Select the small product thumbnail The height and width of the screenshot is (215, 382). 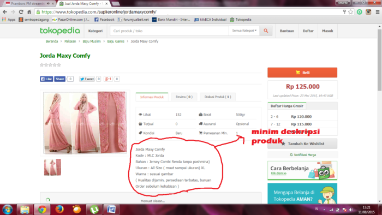(52, 168)
